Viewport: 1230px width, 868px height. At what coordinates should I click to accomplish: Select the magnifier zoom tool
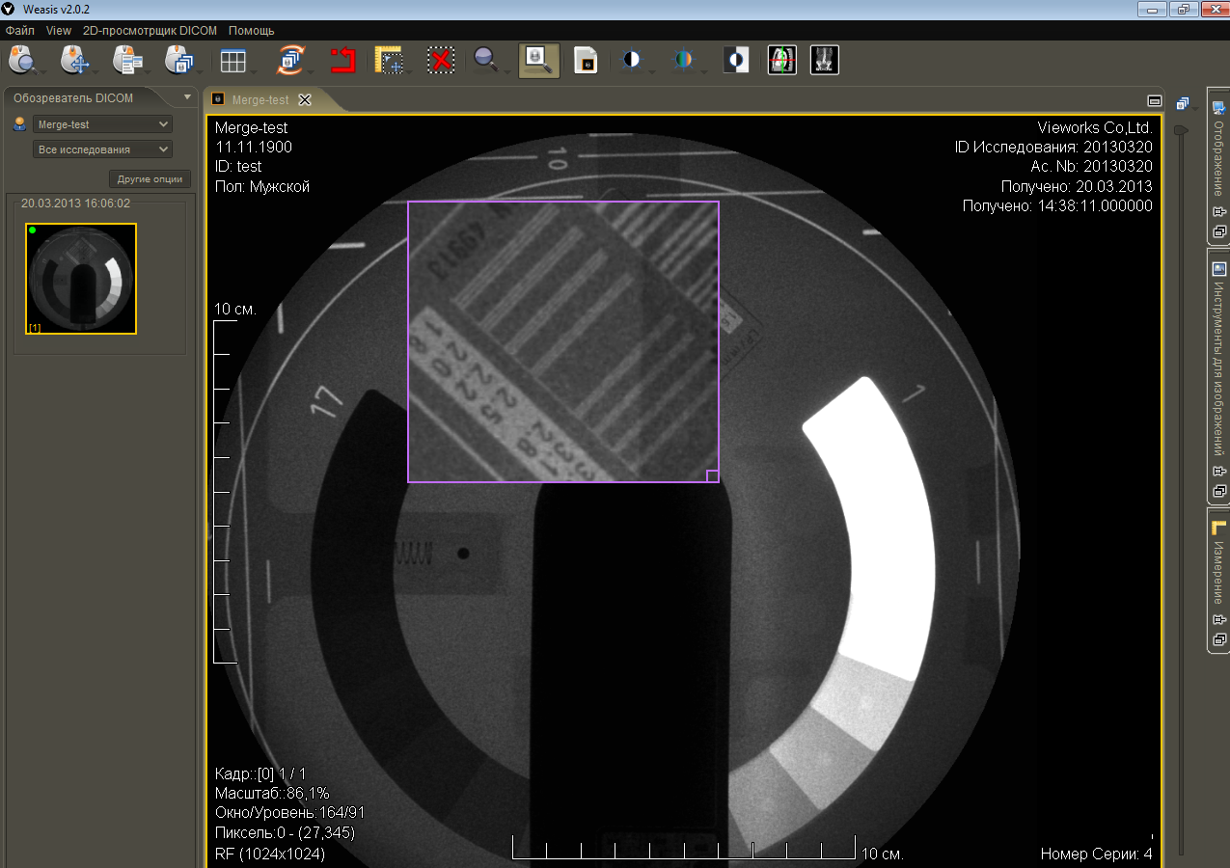[x=485, y=60]
